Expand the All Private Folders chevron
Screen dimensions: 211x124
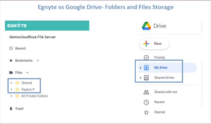11,96
